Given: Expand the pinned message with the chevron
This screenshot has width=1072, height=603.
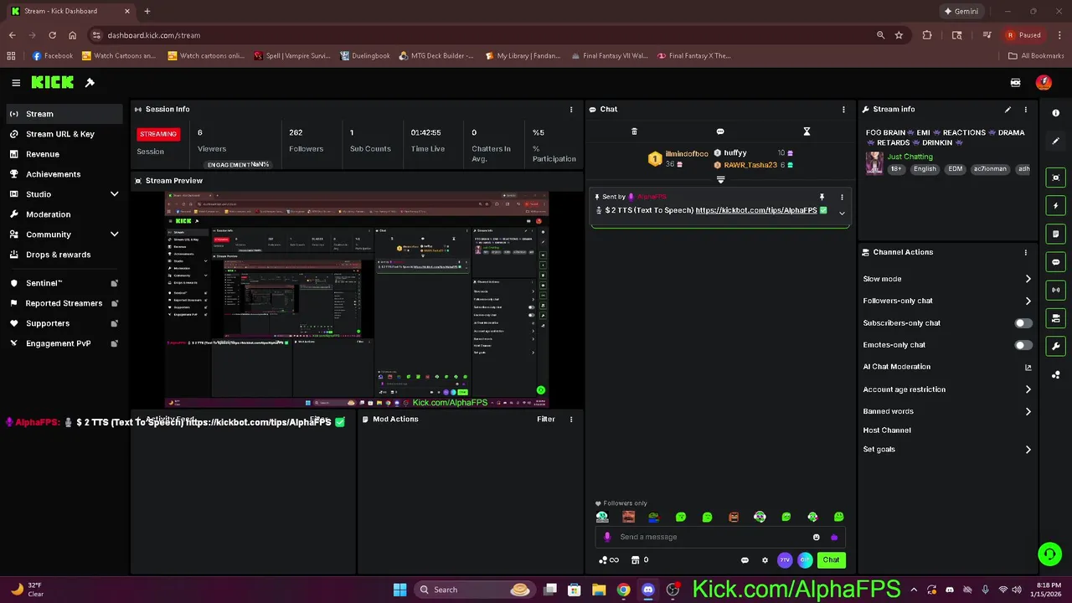Looking at the screenshot, I should coord(842,214).
